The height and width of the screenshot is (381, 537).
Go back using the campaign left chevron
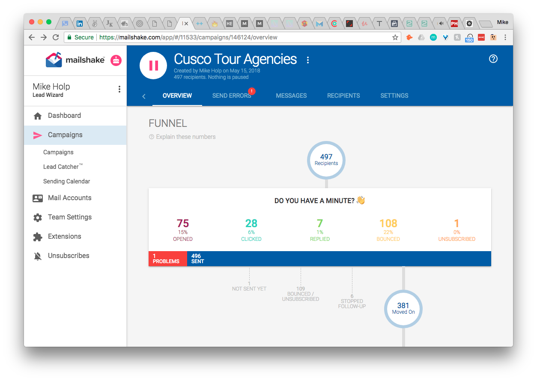(x=144, y=96)
